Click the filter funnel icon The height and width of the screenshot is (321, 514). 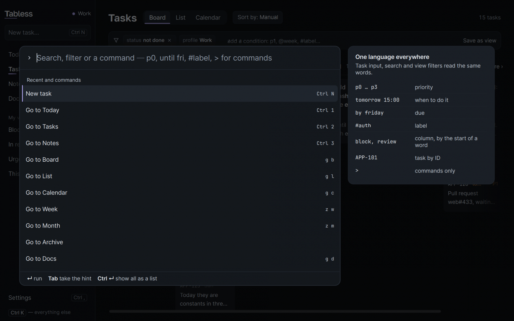pyautogui.click(x=116, y=40)
